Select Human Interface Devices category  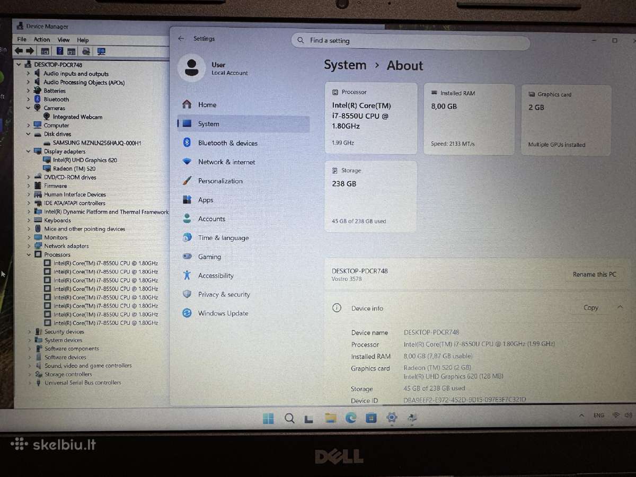click(75, 195)
